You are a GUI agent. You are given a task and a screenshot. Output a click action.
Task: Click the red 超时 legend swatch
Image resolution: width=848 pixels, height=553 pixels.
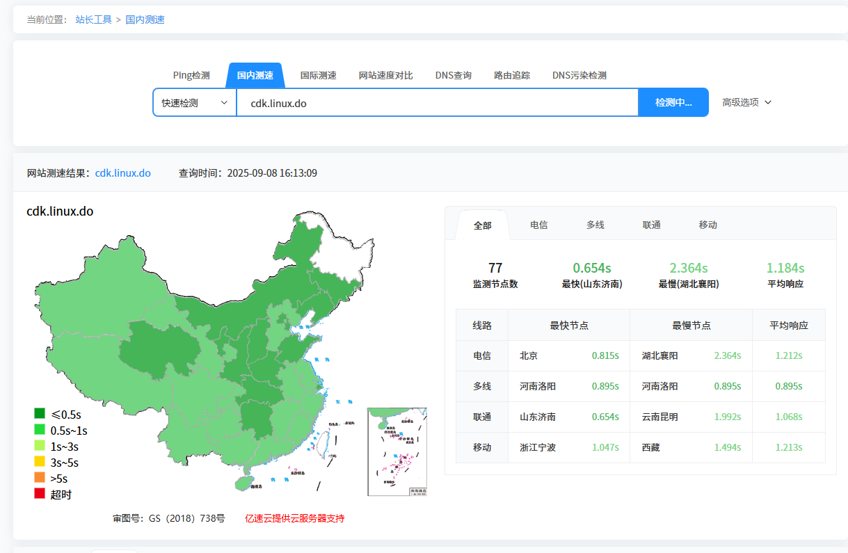(x=40, y=494)
